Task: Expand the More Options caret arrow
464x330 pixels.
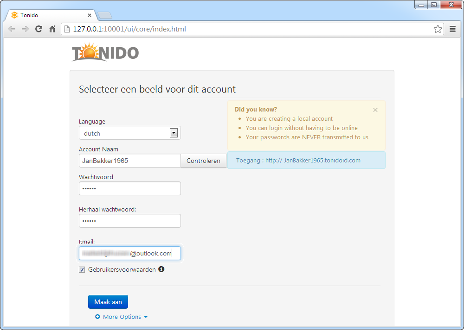Action: pos(146,317)
